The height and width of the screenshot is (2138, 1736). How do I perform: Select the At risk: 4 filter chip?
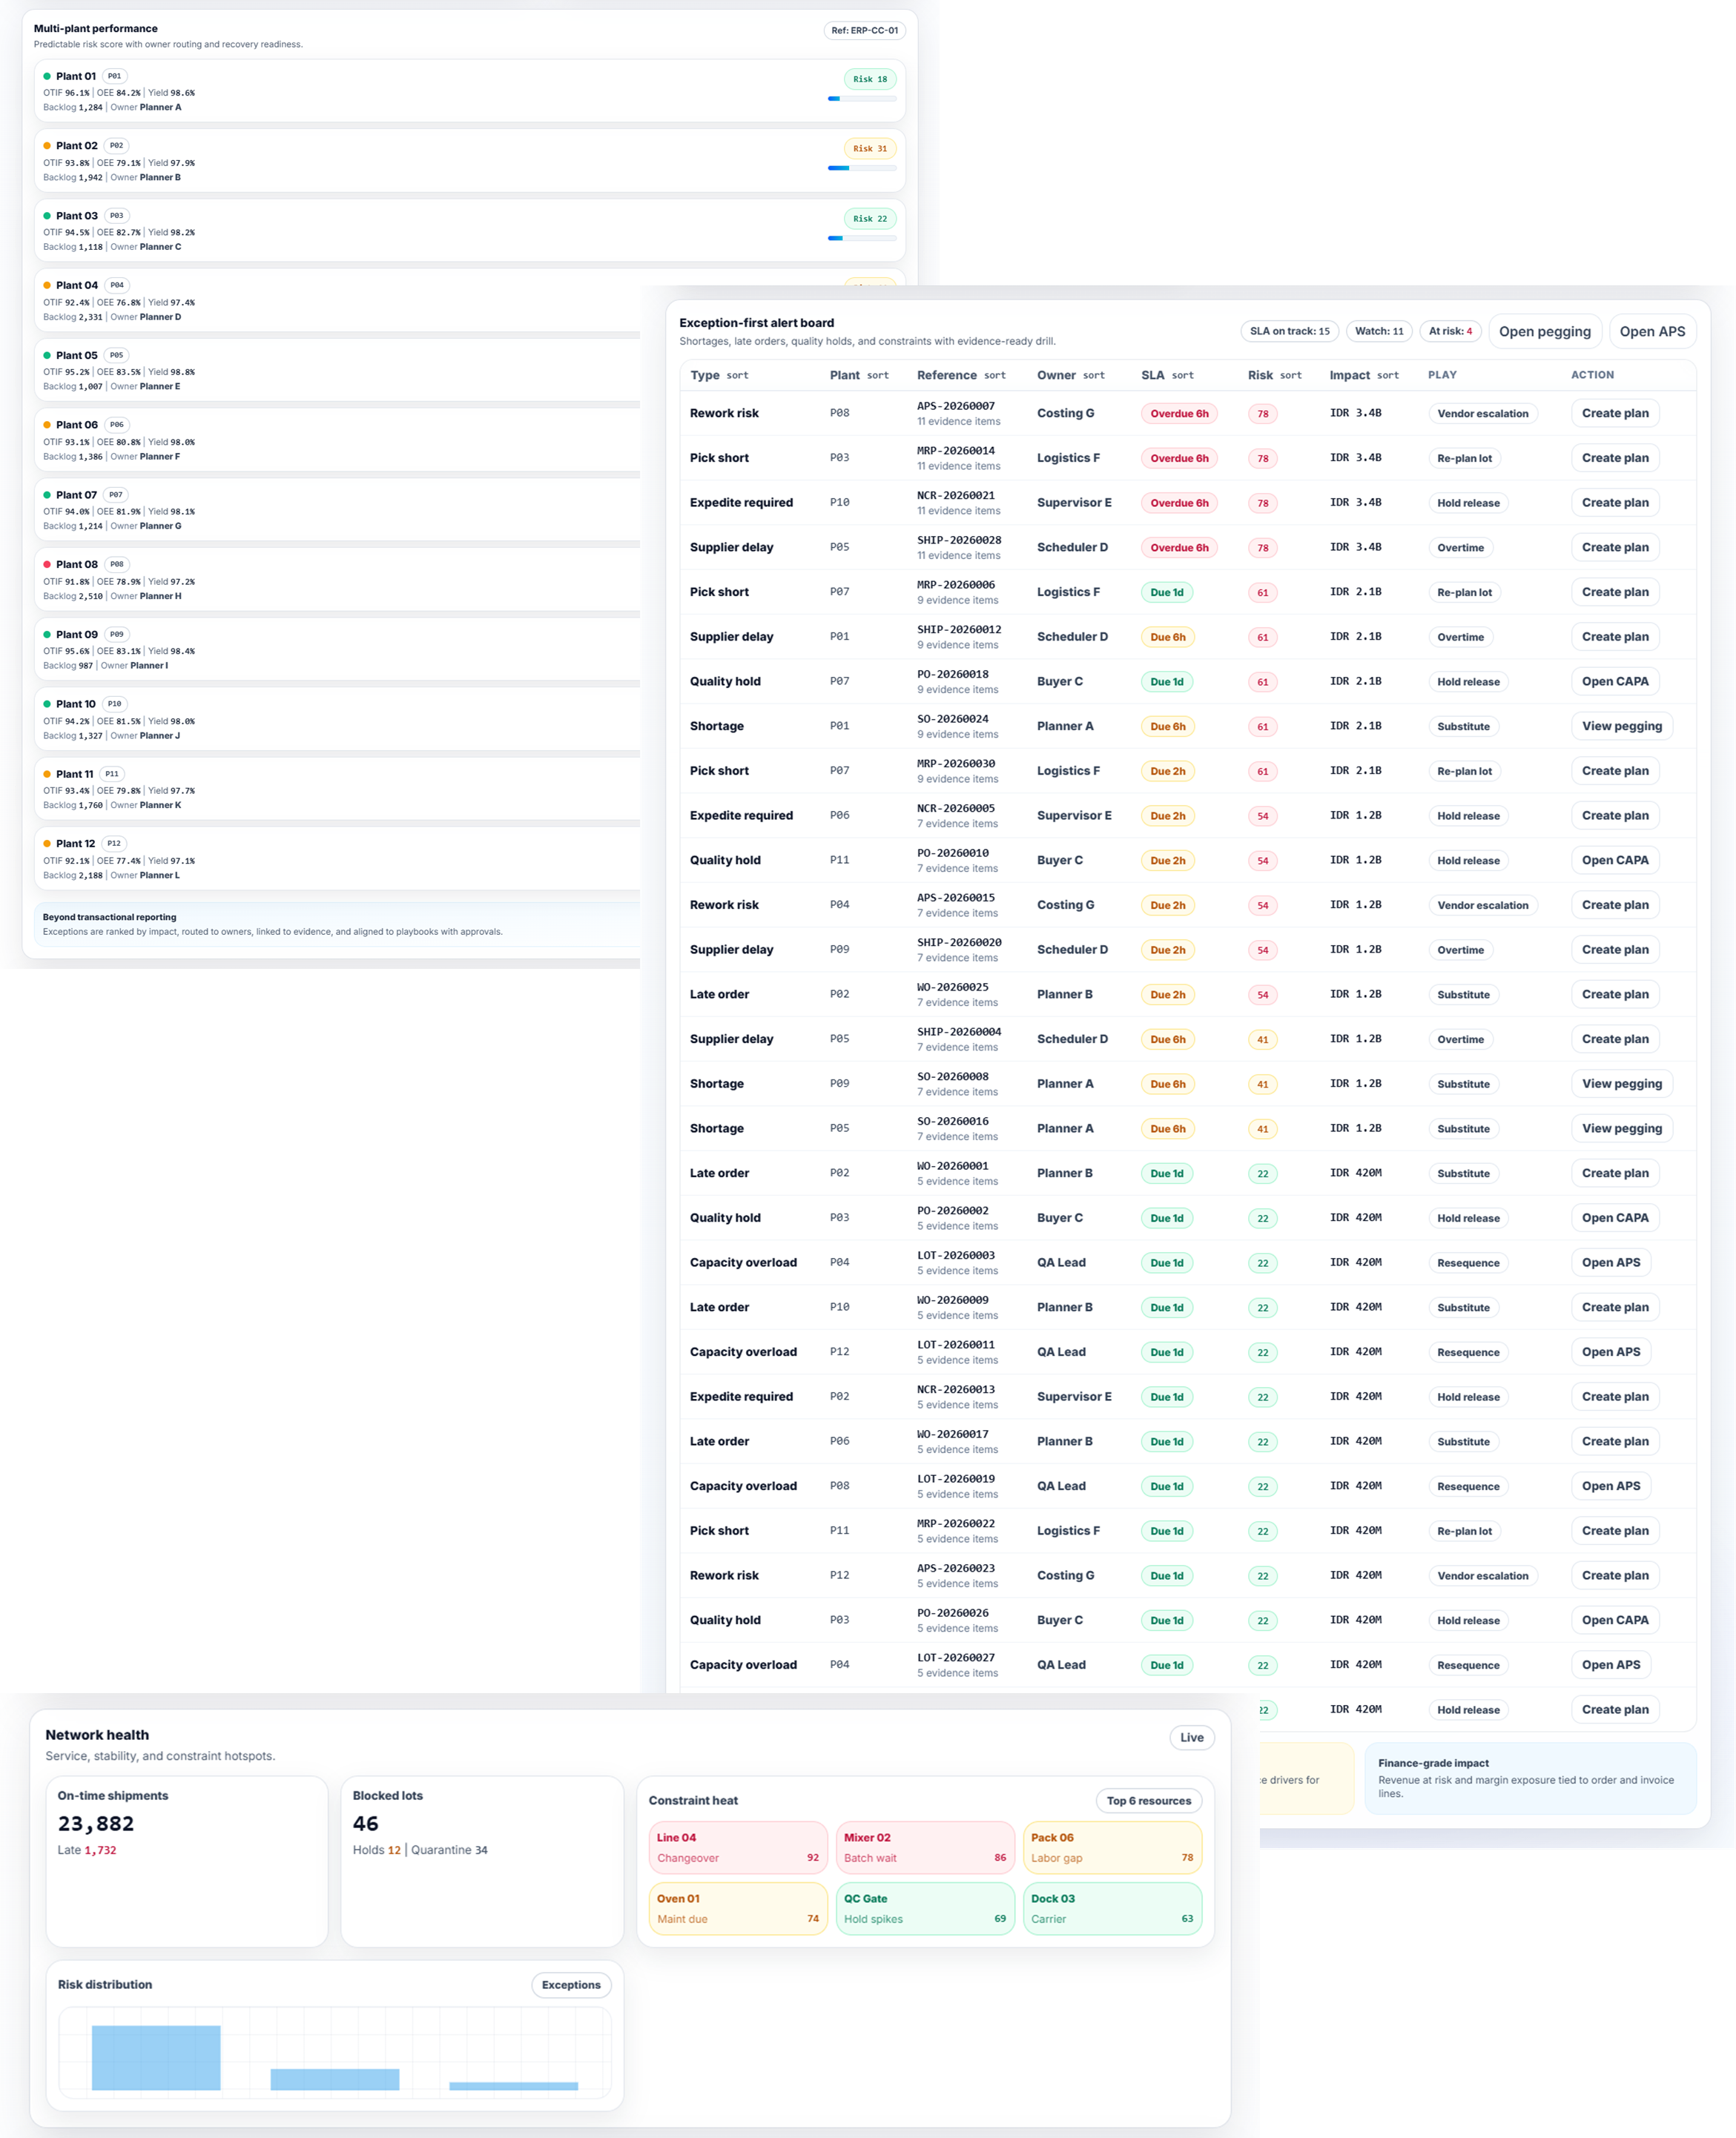tap(1449, 331)
